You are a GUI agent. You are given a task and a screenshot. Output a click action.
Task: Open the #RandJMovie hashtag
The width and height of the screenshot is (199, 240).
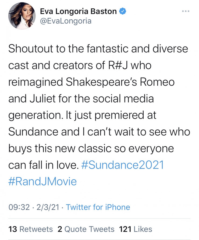point(43,181)
